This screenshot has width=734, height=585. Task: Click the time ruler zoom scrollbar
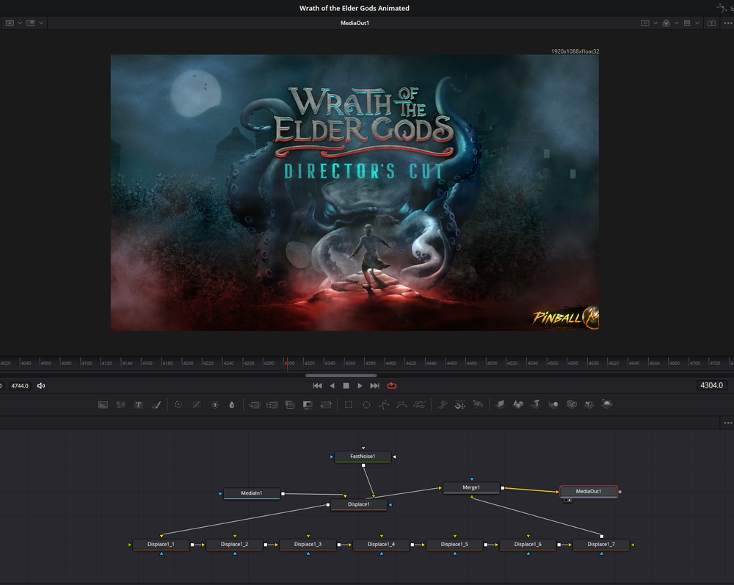(x=341, y=375)
